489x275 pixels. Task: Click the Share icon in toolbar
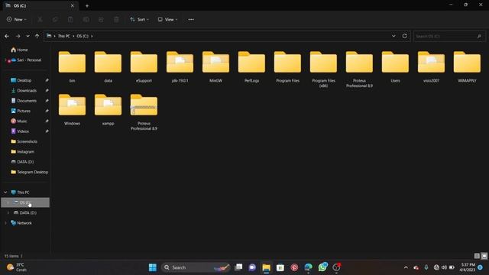[101, 19]
